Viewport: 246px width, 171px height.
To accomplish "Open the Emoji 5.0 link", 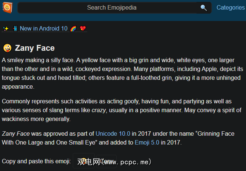I will tap(147, 143).
